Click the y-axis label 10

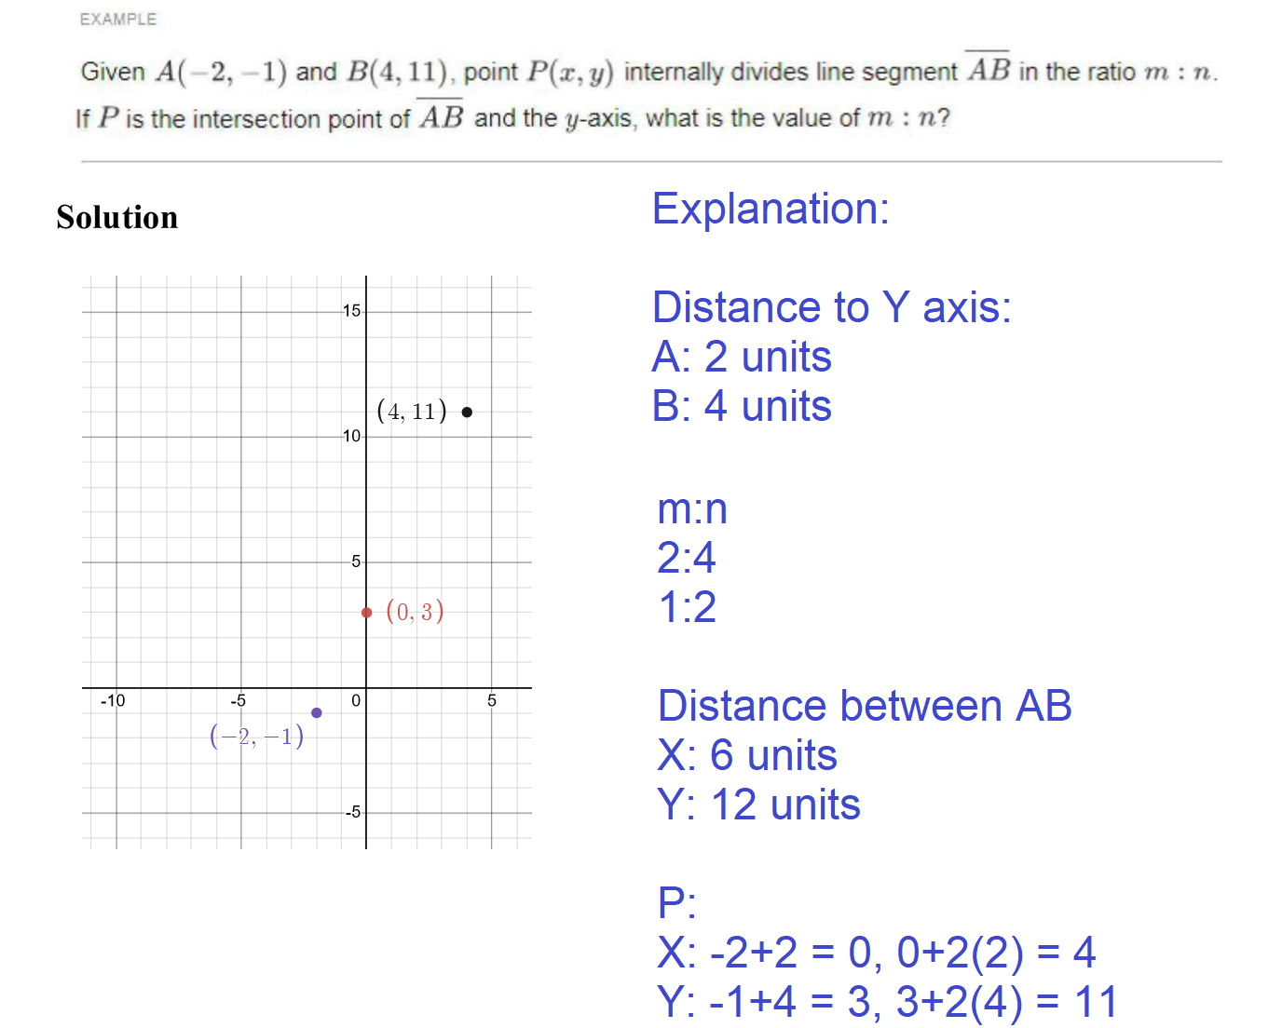pyautogui.click(x=351, y=436)
